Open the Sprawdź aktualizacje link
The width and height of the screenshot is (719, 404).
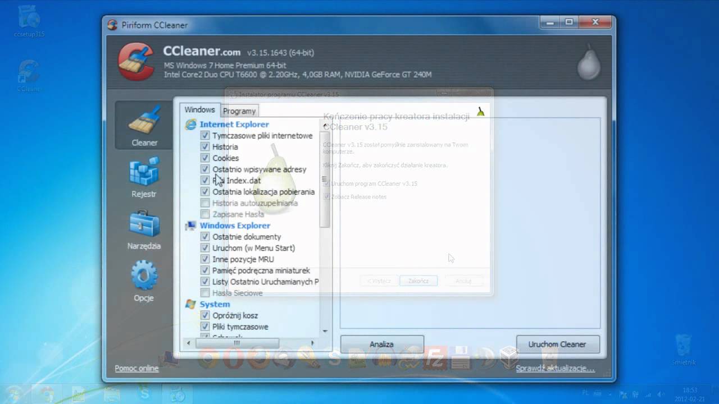click(x=555, y=369)
